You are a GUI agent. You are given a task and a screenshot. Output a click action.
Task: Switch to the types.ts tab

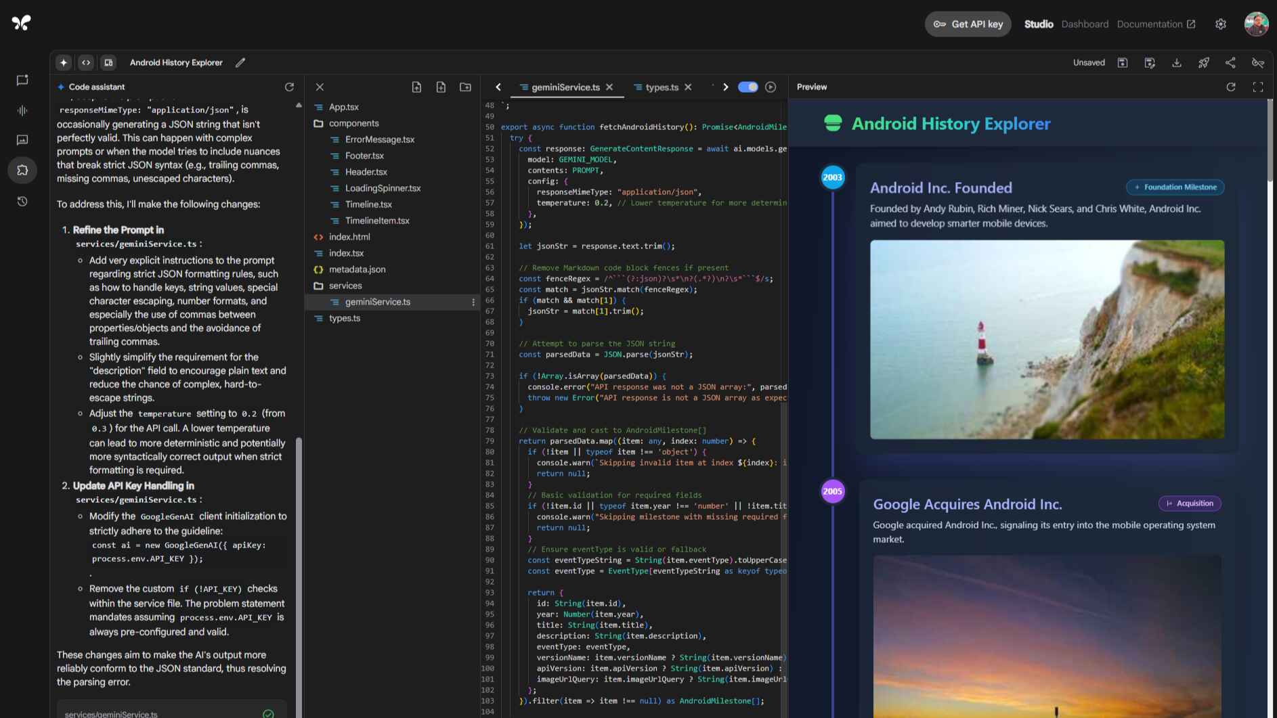662,87
